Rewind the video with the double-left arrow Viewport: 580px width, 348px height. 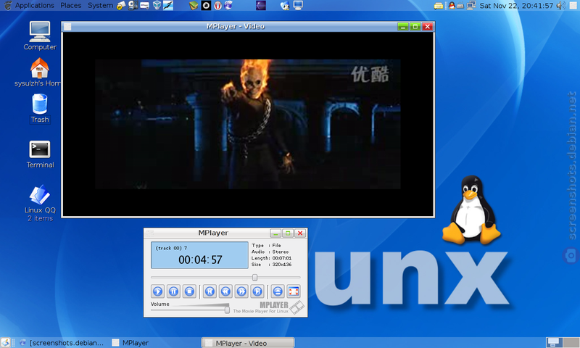coord(225,291)
